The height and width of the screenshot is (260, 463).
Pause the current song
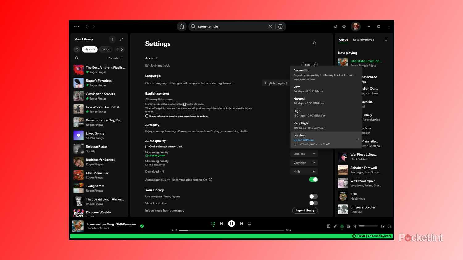pyautogui.click(x=231, y=223)
